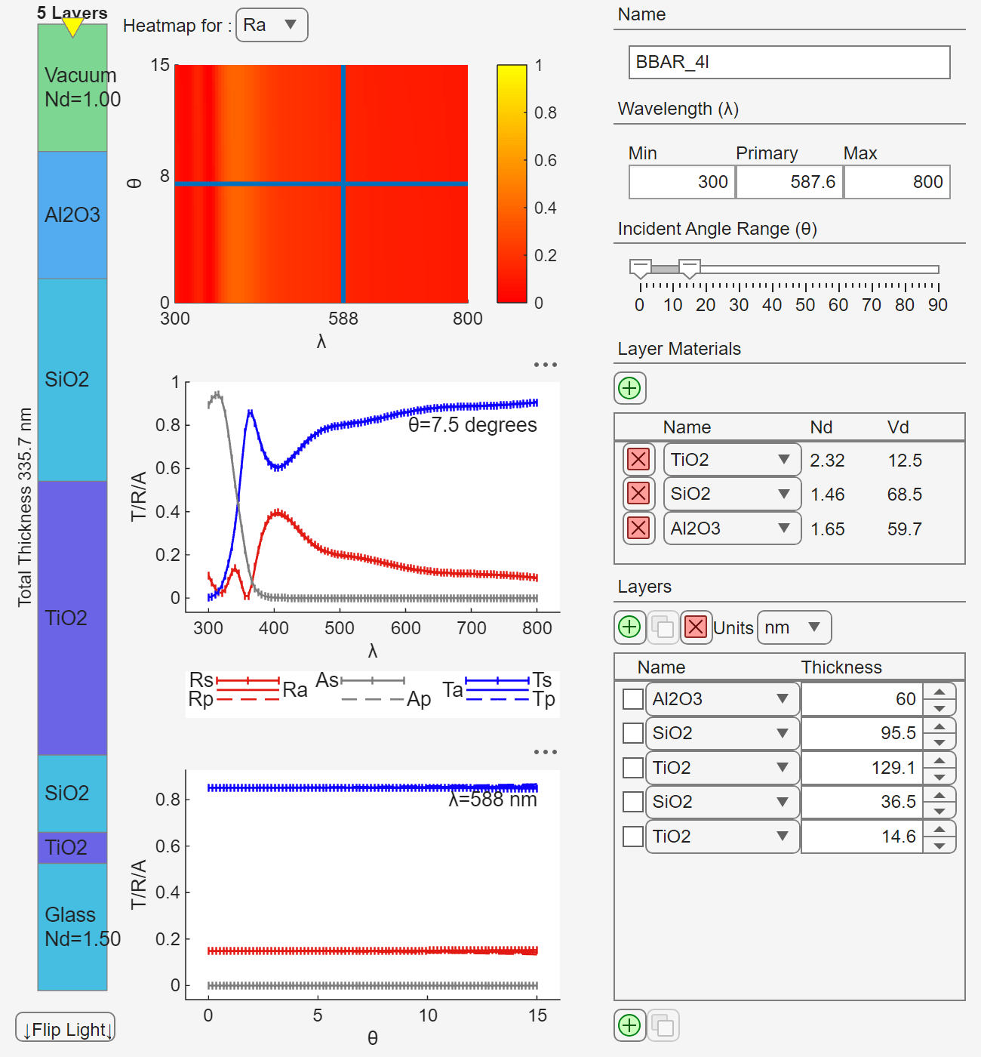The height and width of the screenshot is (1057, 981).
Task: Open the angle plot three-dots menu
Action: pyautogui.click(x=545, y=752)
